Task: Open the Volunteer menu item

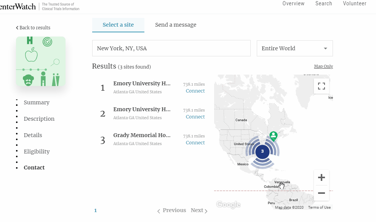Action: pyautogui.click(x=354, y=4)
